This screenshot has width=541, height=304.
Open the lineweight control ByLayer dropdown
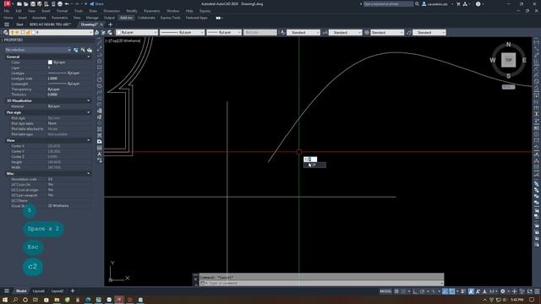[x=224, y=32]
